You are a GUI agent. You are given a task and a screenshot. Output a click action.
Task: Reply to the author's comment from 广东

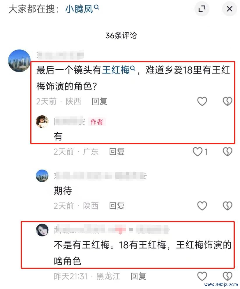(x=117, y=152)
